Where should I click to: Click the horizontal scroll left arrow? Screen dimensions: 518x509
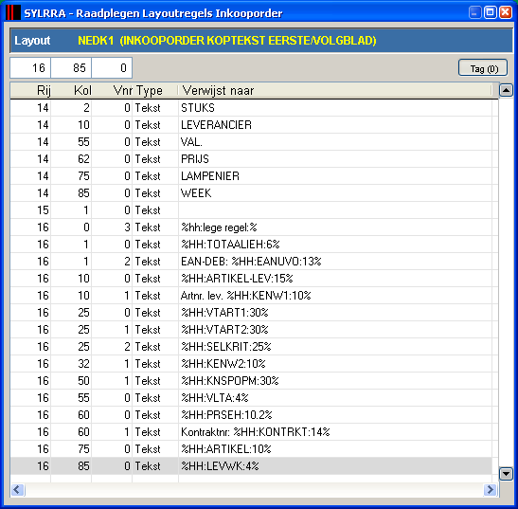17,489
